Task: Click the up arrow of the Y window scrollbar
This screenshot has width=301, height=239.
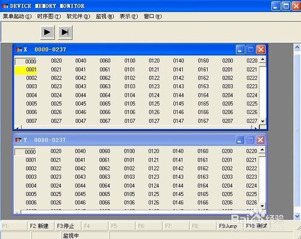Action: coord(262,150)
